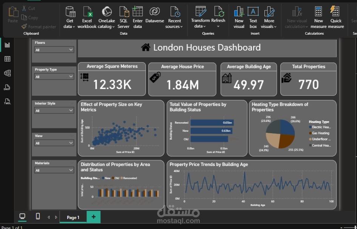Click the Gas Heating legend swatch
Viewport: 357px width, 229px height.
point(310,133)
